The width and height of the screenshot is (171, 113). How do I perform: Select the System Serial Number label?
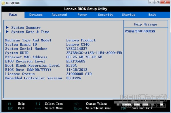pyautogui.click(x=26, y=49)
